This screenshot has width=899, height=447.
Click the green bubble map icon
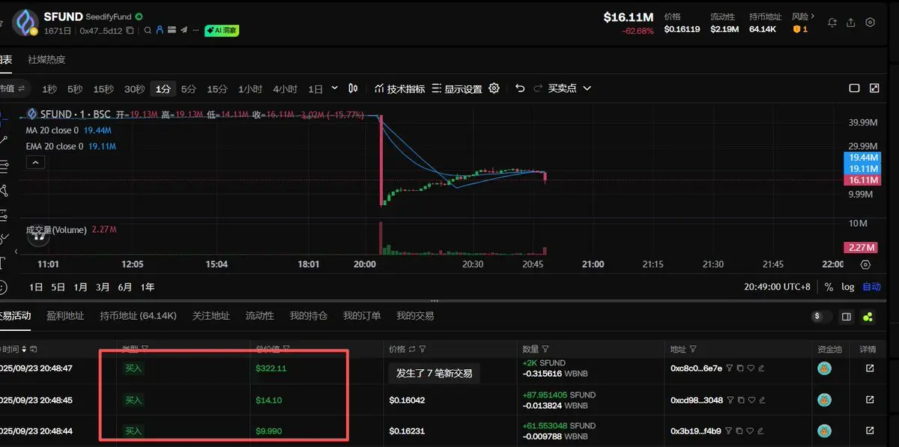tap(868, 317)
